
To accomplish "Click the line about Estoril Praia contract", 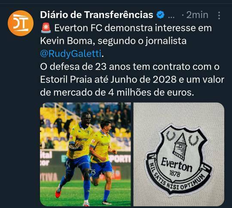I will pos(132,80).
